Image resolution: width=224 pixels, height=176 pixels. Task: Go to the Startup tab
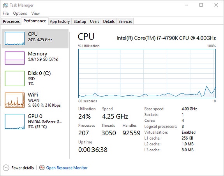coord(80,21)
